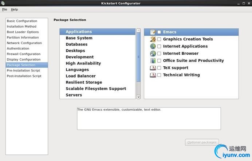This screenshot has width=252, height=161.
Task: Choose Scalable Filesystem Support category
Action: click(x=98, y=89)
